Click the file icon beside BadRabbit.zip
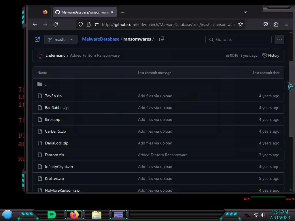 point(40,108)
